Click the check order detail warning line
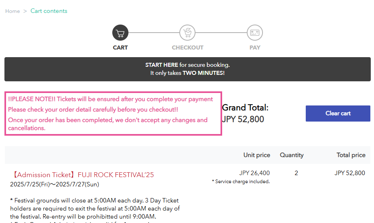Image resolution: width=374 pixels, height=223 pixels. (93, 109)
